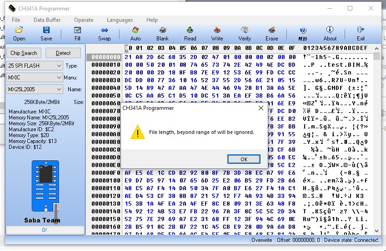This screenshot has height=251, width=386.
Task: Click the Manufacture ID: $C2 line
Action: point(31,129)
